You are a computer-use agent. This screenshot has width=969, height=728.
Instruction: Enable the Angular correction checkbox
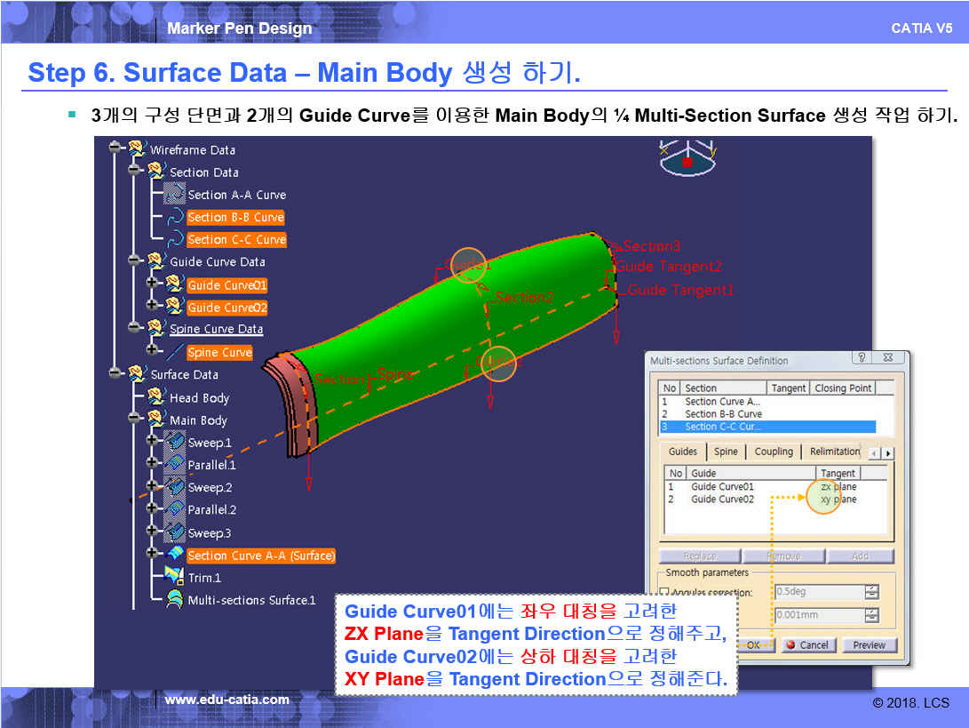point(664,593)
